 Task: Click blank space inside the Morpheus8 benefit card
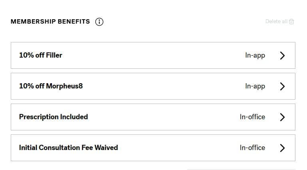click(160, 86)
